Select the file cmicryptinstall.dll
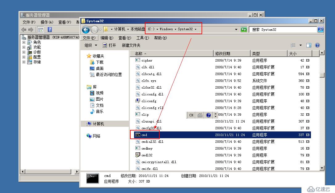 click(x=159, y=162)
